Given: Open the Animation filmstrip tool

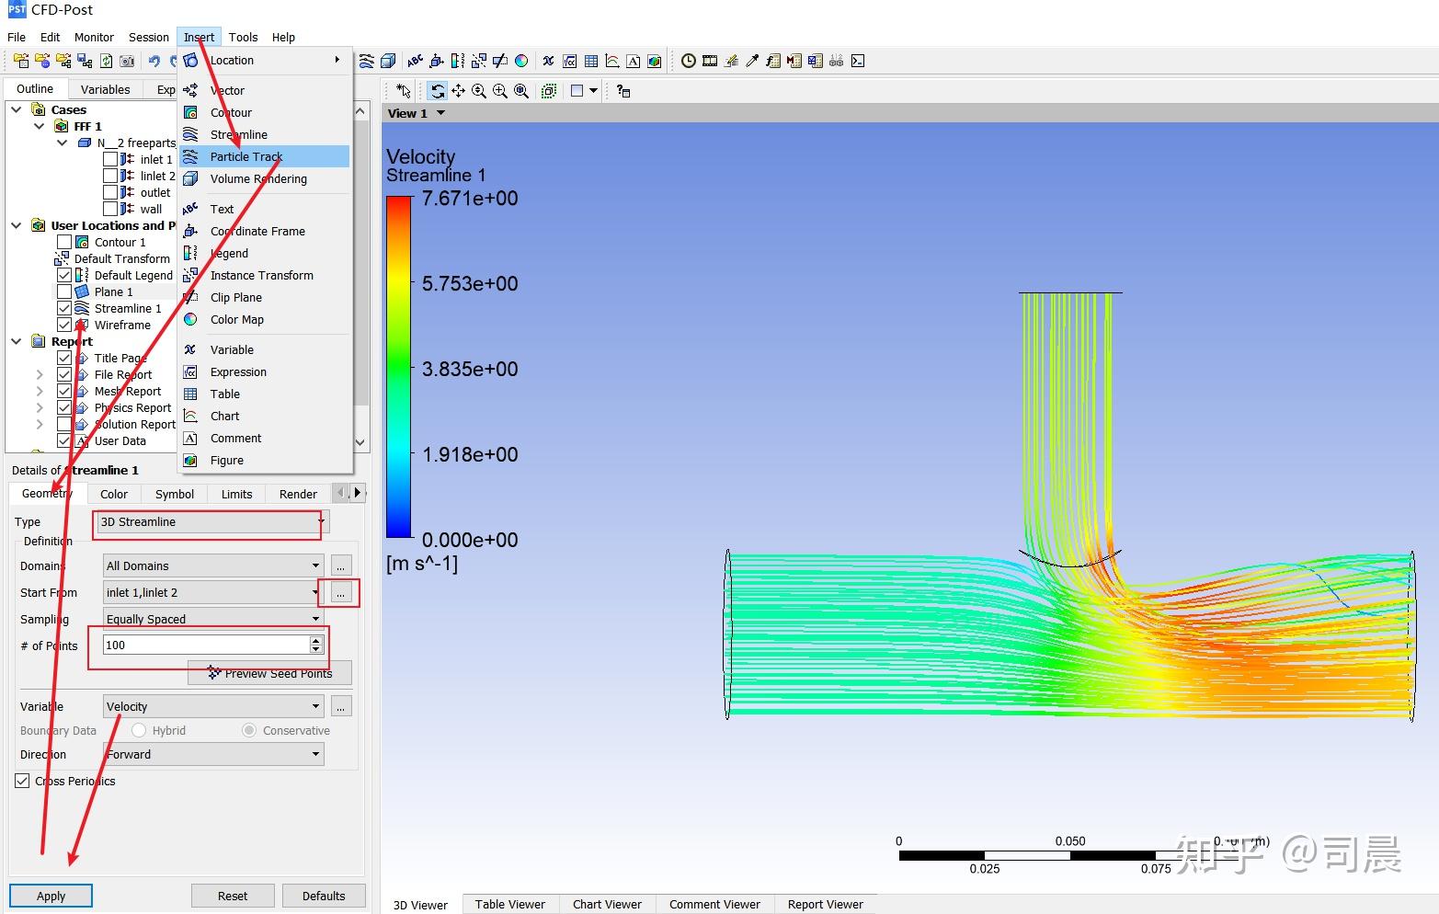Looking at the screenshot, I should coord(710,62).
